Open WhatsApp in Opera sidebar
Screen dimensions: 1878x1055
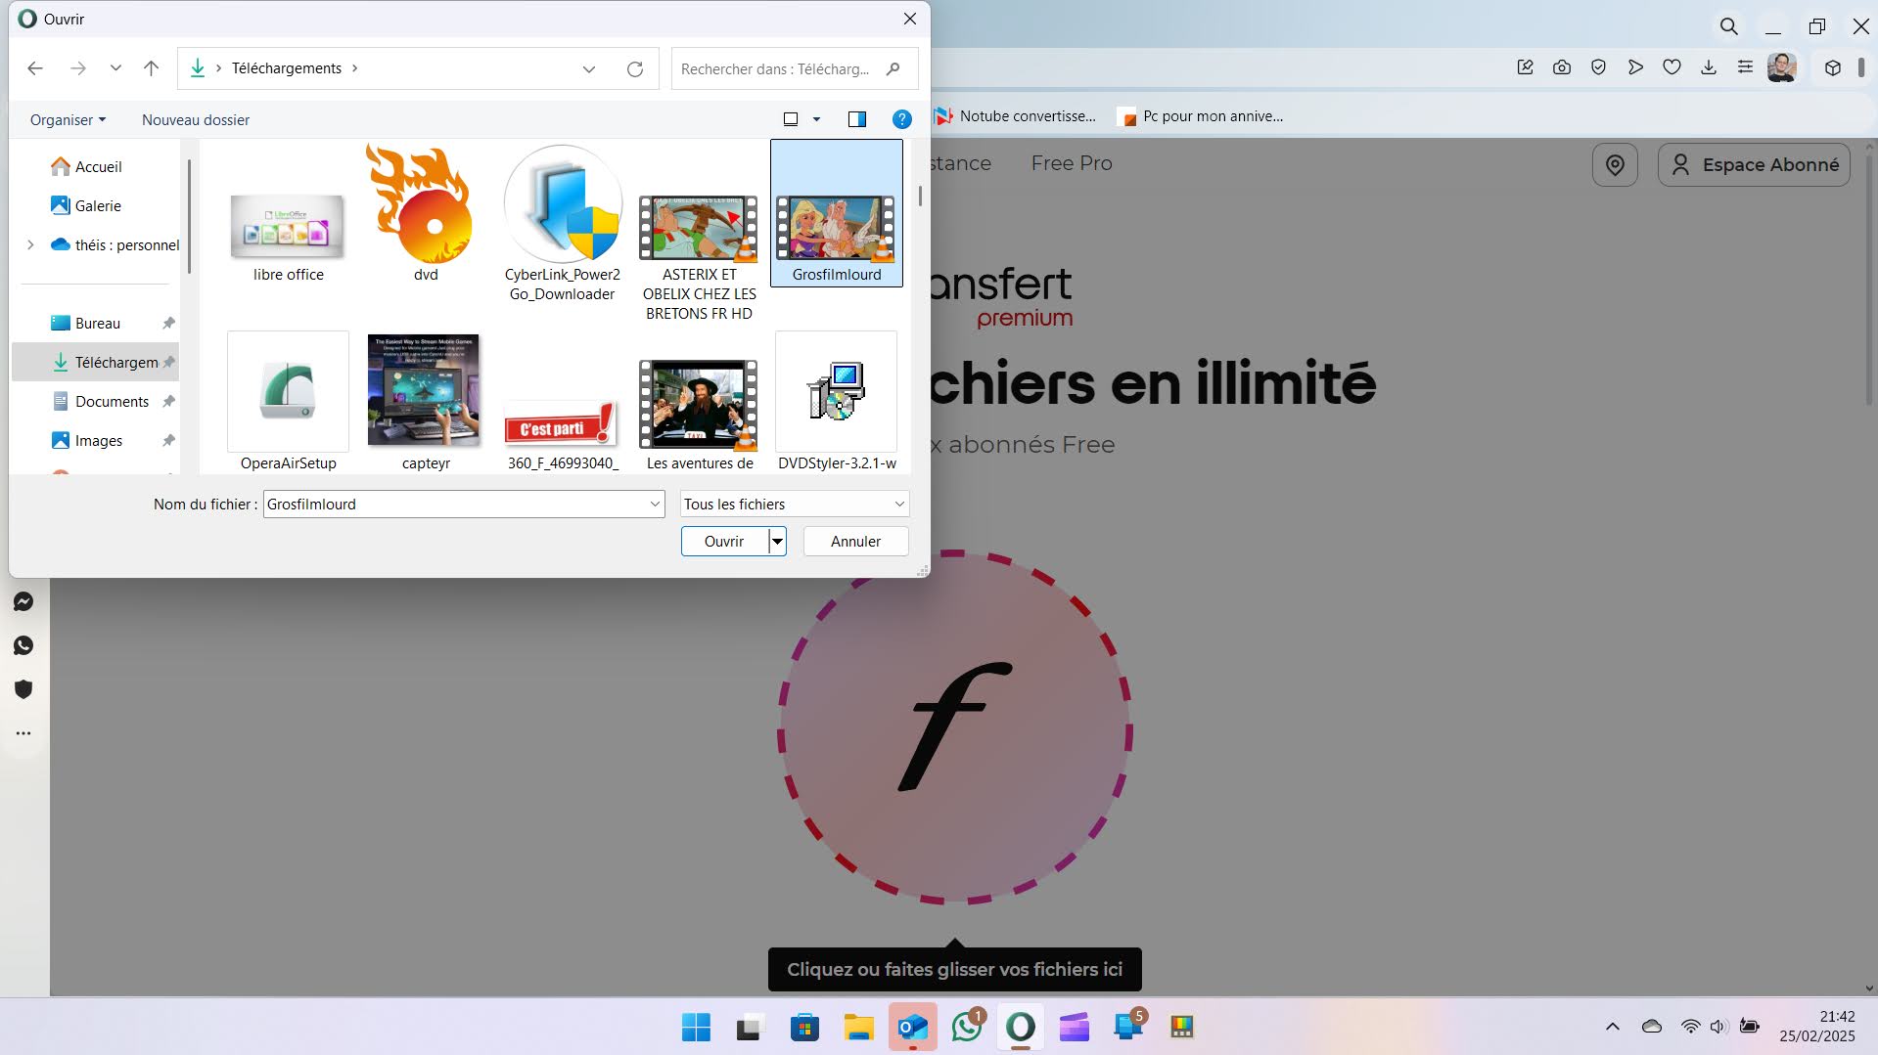[x=23, y=645]
